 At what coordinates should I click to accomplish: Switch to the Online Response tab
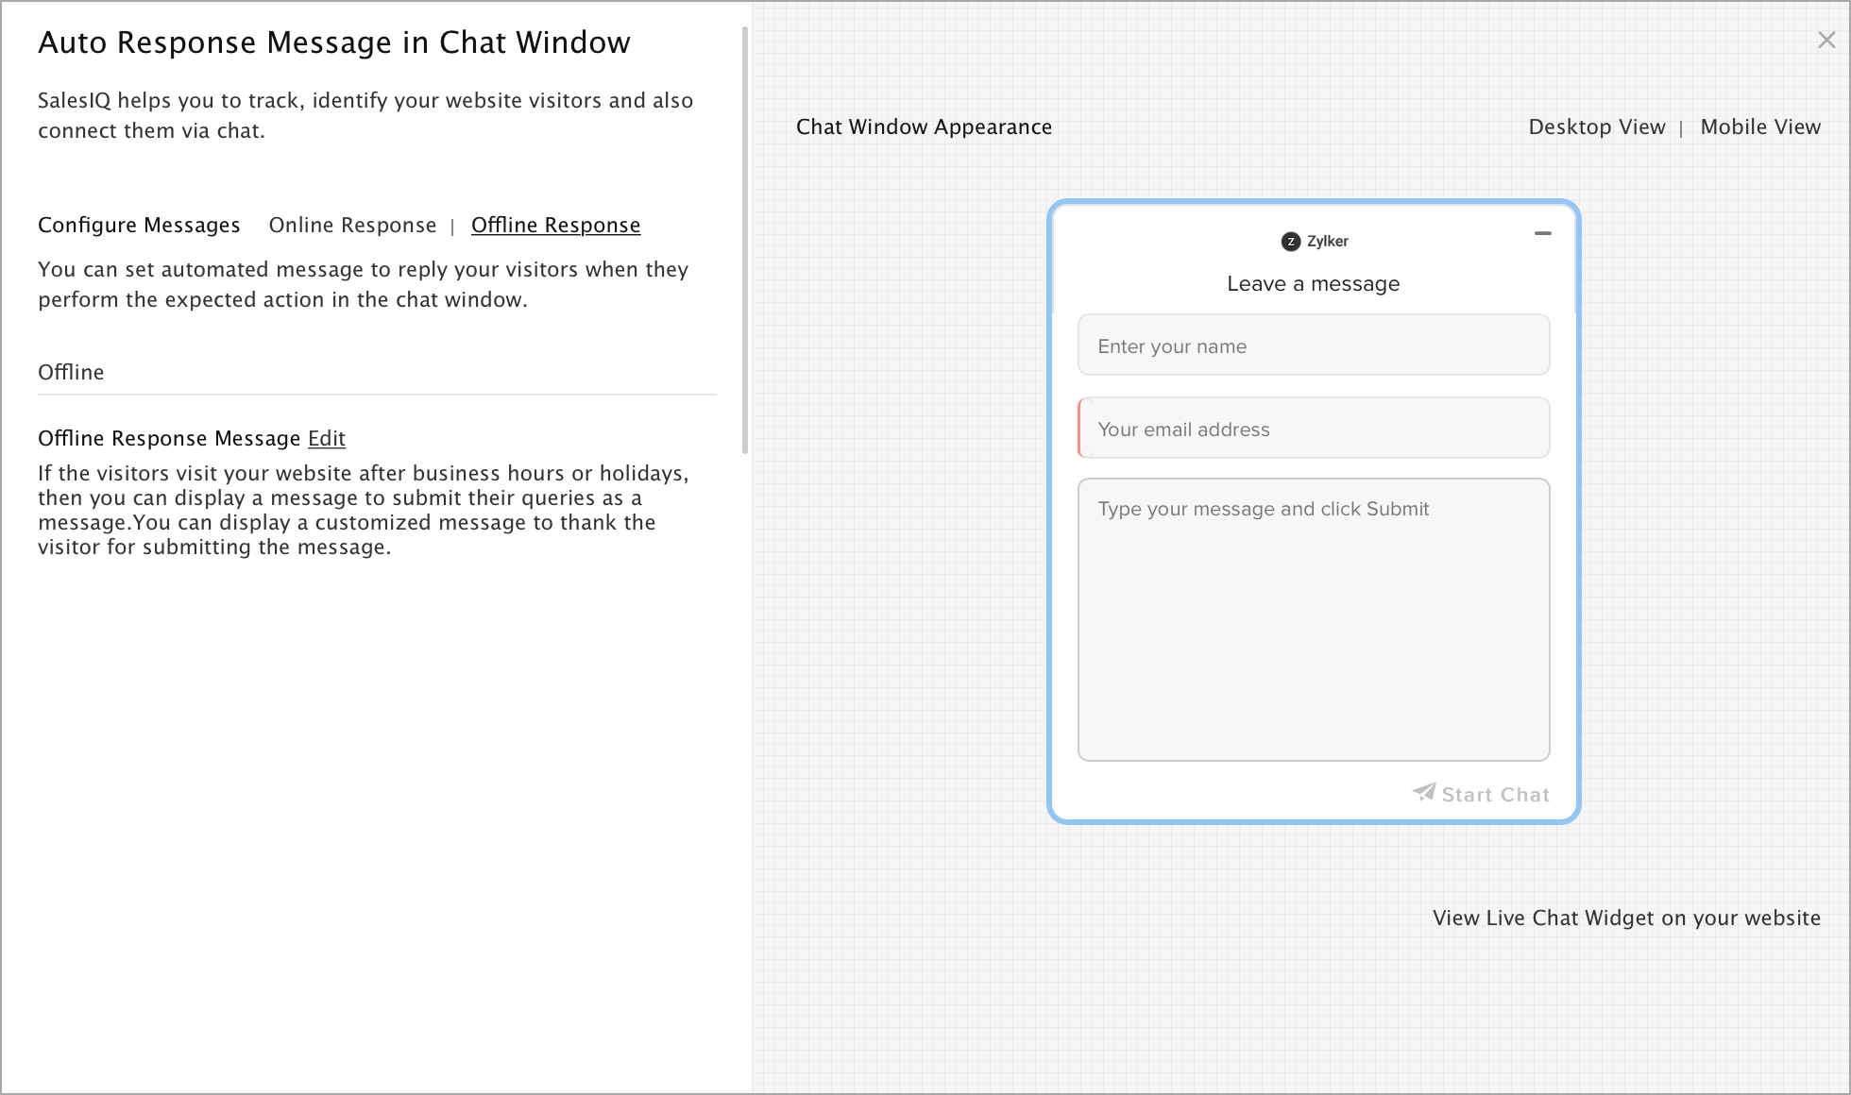pos(352,226)
